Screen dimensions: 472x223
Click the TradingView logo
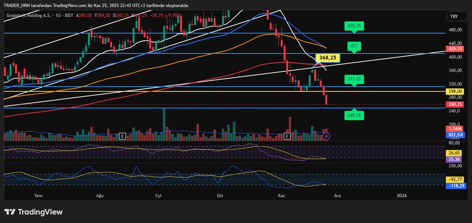coord(33,212)
